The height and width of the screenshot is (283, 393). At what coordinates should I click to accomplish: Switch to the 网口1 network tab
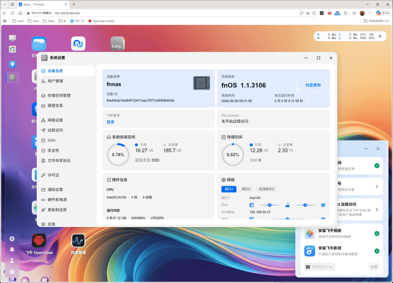point(229,189)
